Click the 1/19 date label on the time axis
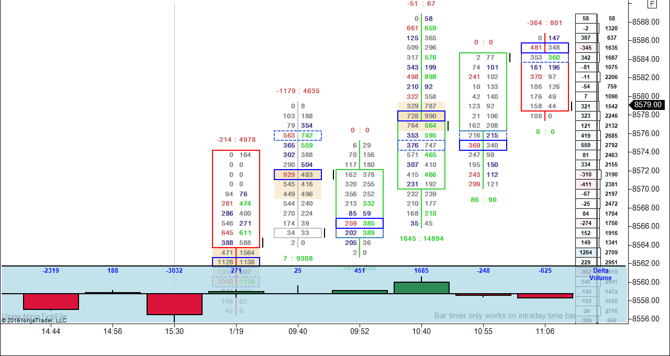 236,331
